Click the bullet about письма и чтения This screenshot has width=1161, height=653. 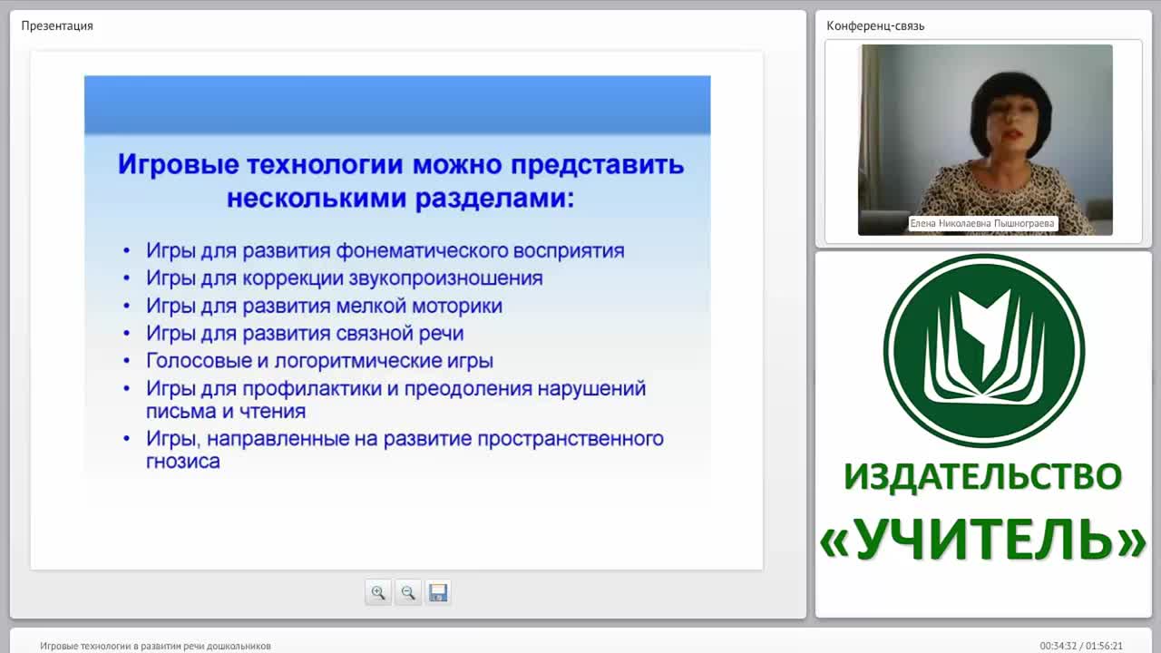[x=396, y=399]
